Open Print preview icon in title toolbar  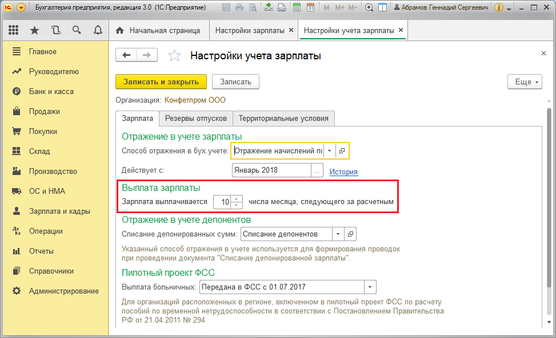tap(253, 7)
